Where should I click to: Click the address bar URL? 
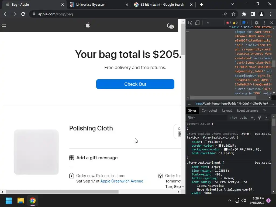pyautogui.click(x=56, y=14)
